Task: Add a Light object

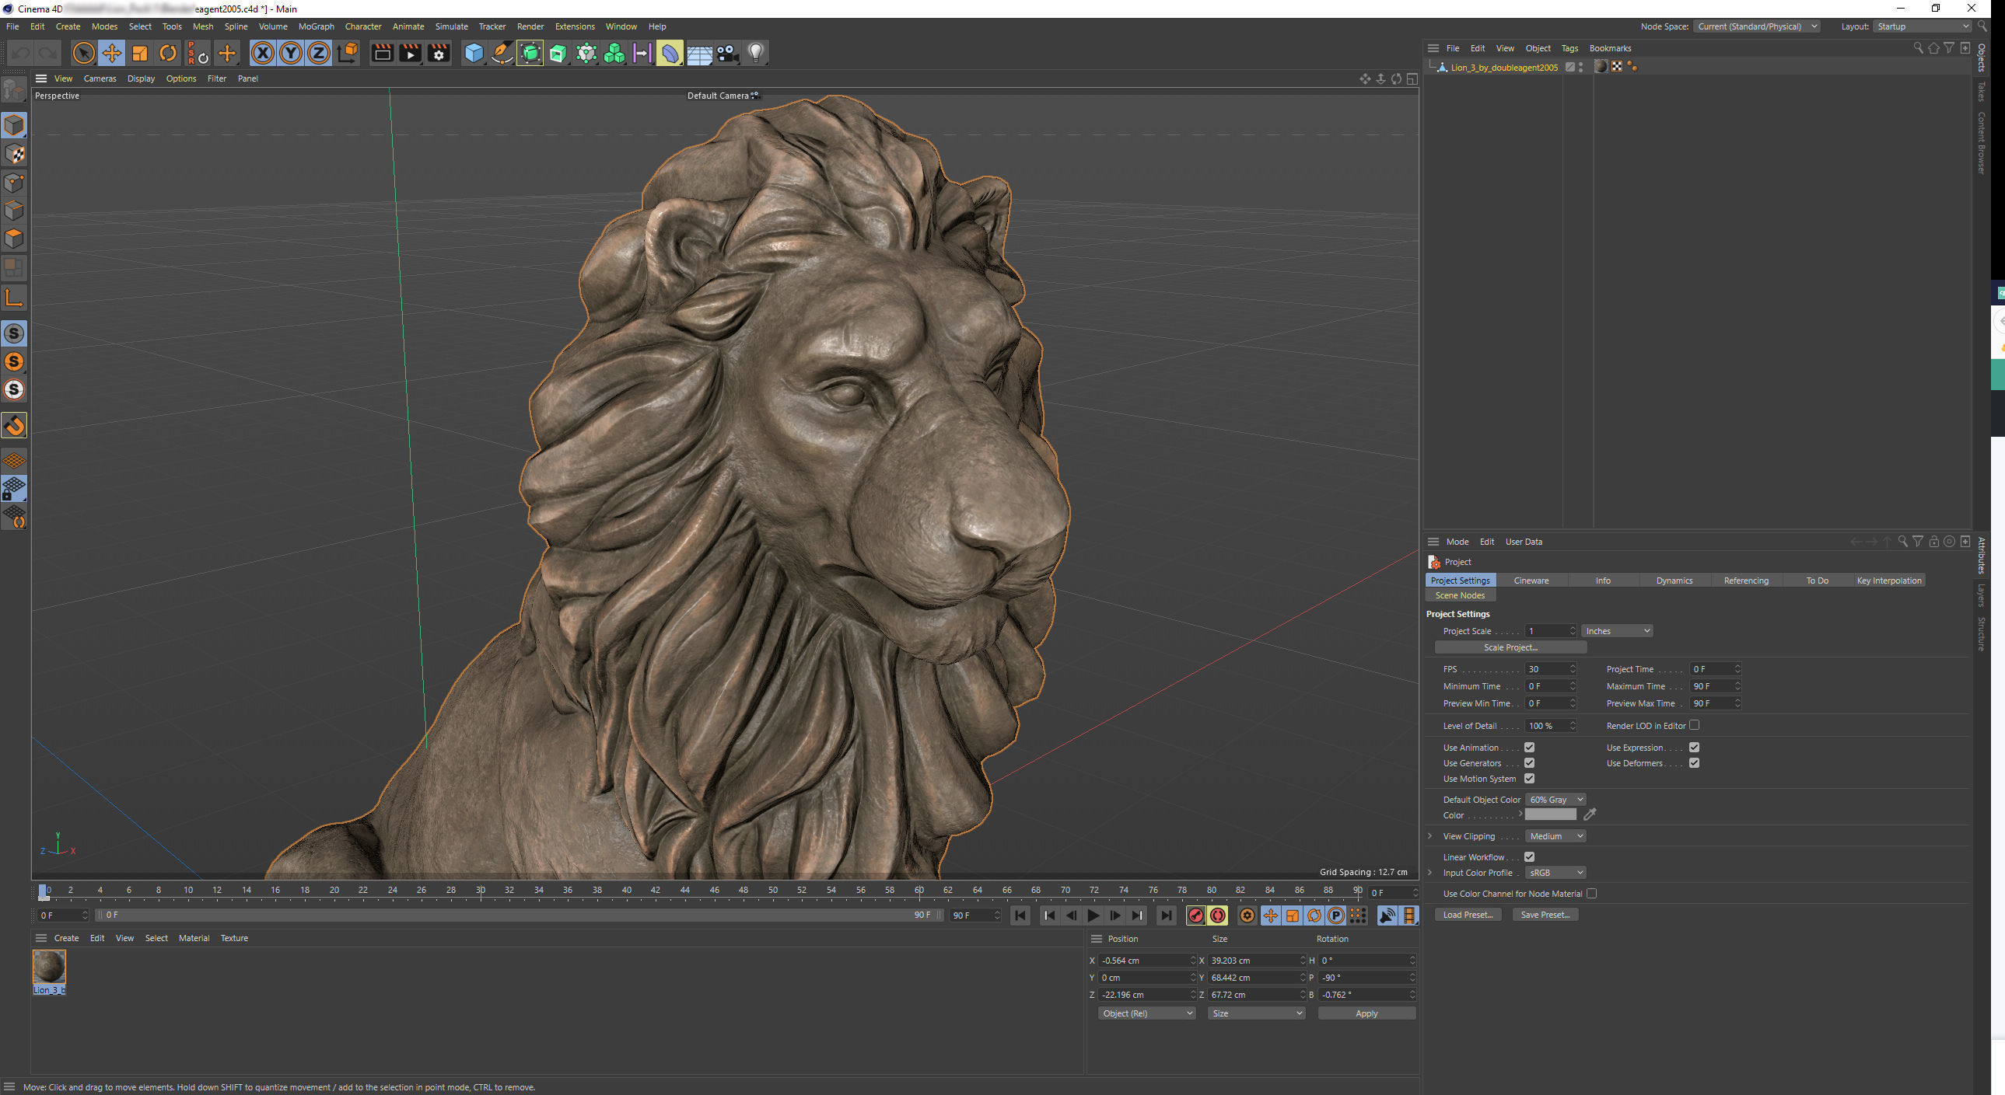Action: (756, 53)
